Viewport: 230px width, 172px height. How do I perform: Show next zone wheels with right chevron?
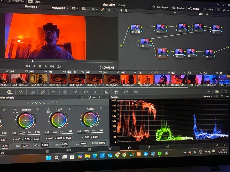(56, 102)
